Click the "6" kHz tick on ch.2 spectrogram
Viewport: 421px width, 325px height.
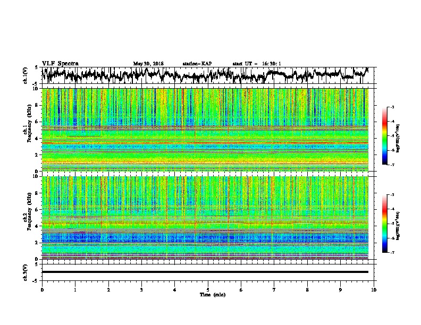coord(37,210)
